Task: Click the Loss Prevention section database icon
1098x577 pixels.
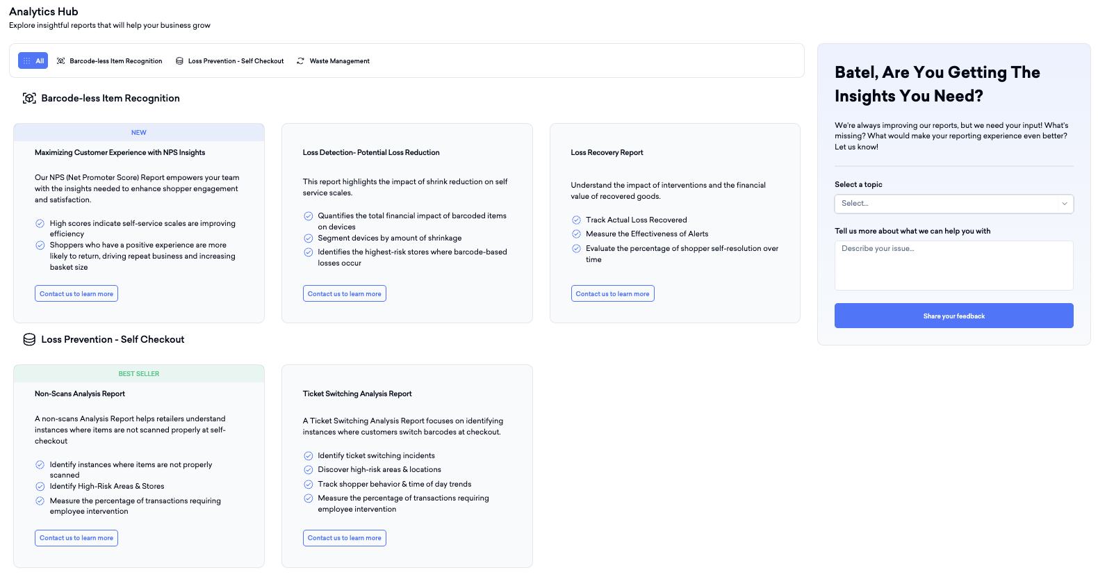Action: tap(29, 339)
